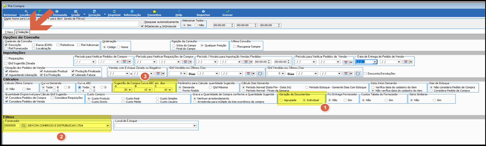Check the Qtd Sugestão Zerada checkbox
Image resolution: width=486 pixels, height=146 pixels.
(6, 63)
